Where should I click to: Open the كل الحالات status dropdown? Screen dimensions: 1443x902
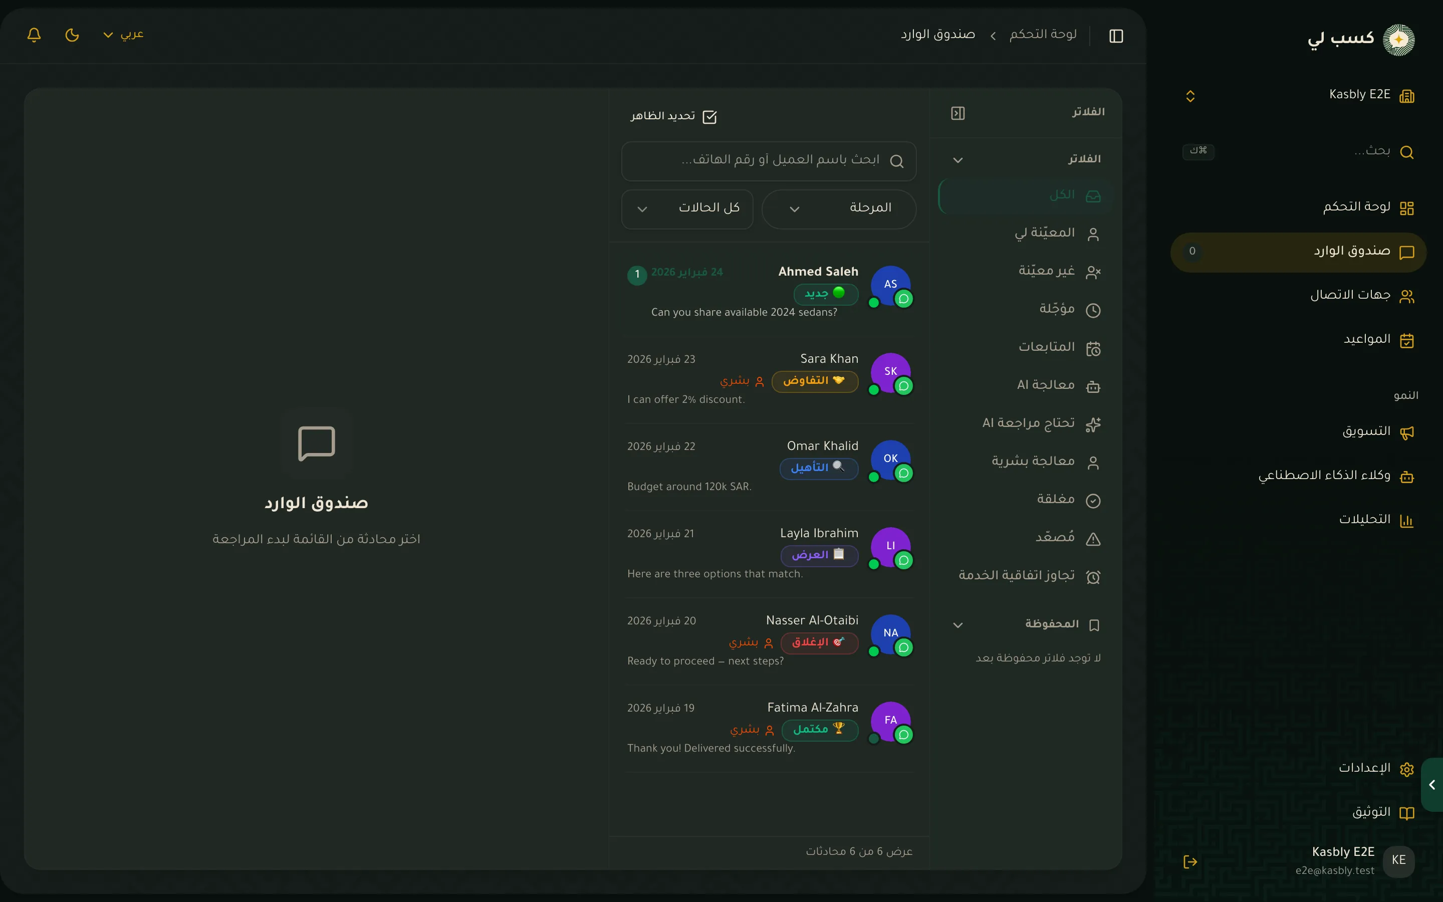687,209
